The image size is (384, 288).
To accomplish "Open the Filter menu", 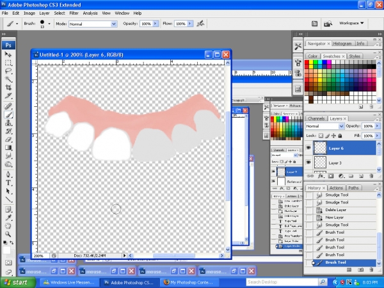I will coord(74,13).
